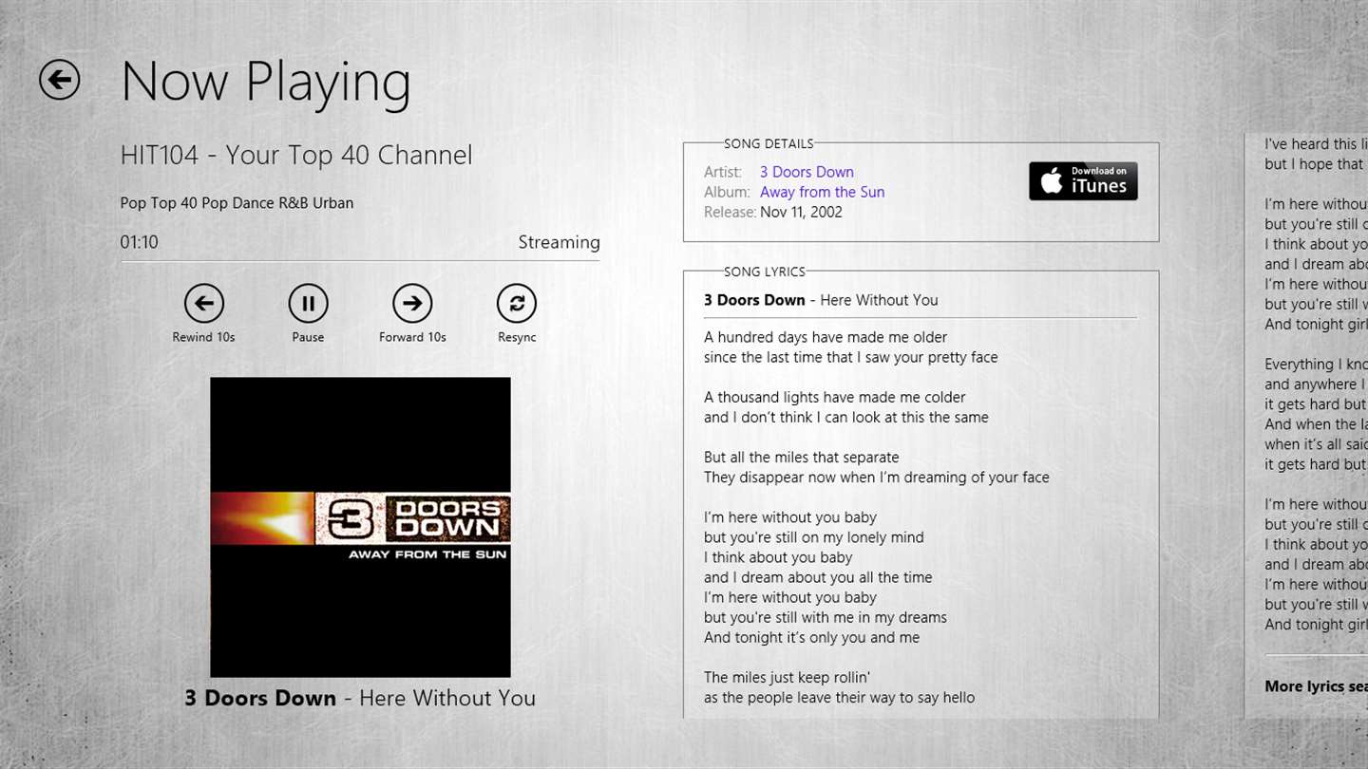Click the lyric 'And tonight it's only you and me'
Image resolution: width=1368 pixels, height=769 pixels.
coord(811,637)
